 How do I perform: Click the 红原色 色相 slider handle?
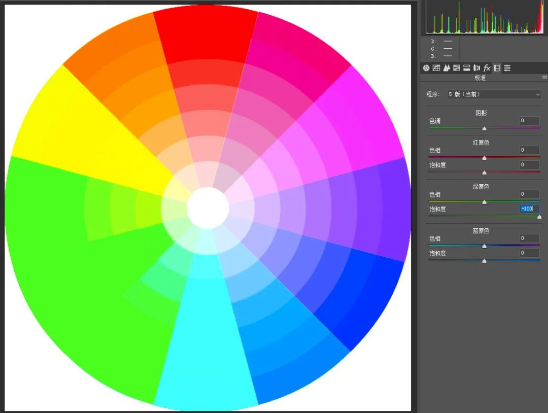tap(485, 158)
